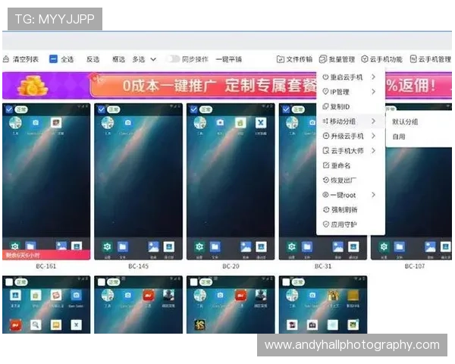
Task: Expand 云手机大师 submenu arrow
Action: 373,151
